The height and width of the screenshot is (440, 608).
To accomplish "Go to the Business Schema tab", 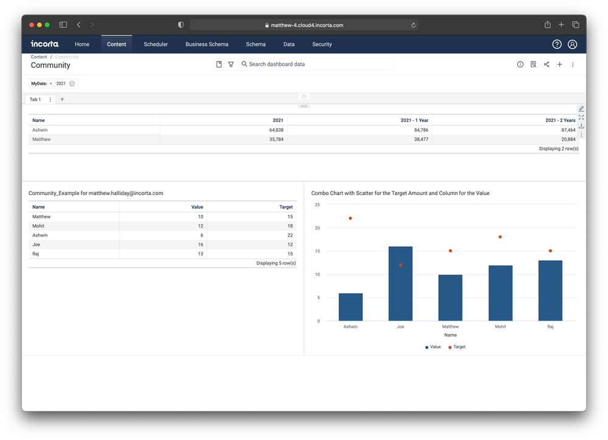I will (207, 44).
